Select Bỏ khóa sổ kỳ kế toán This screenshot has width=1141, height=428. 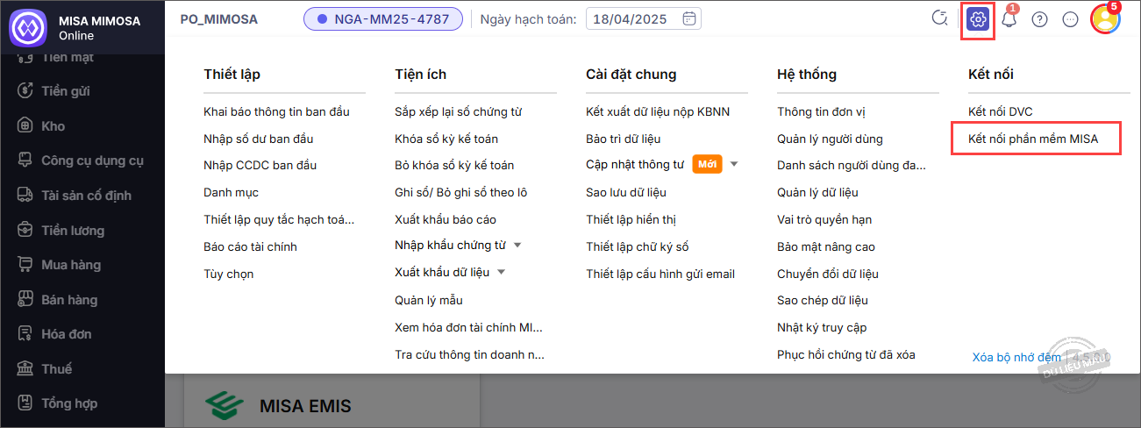click(454, 165)
